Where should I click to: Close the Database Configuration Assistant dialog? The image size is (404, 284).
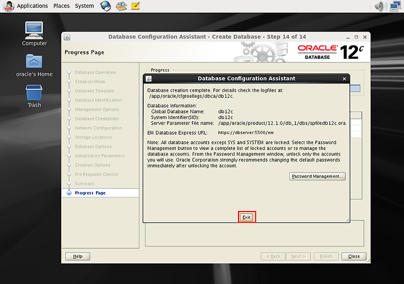pos(344,79)
